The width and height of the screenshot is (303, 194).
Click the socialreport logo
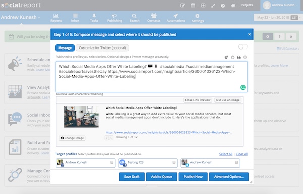click(21, 5)
